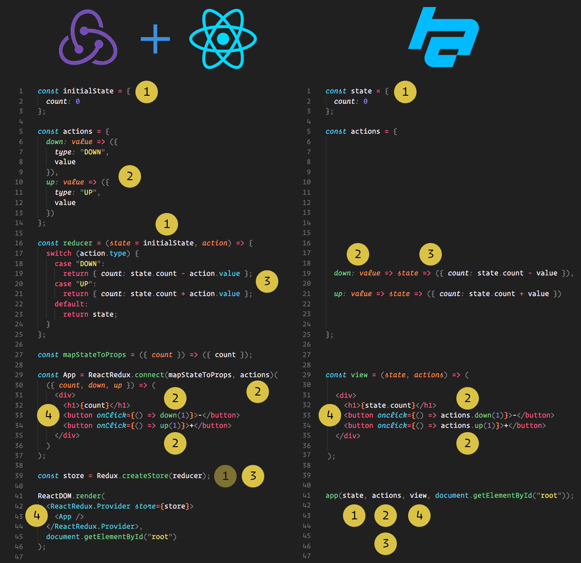Viewport: 581px width, 563px height.
Task: Click the '</ReactRedux.Provider>,' closing tag
Action: click(94, 526)
